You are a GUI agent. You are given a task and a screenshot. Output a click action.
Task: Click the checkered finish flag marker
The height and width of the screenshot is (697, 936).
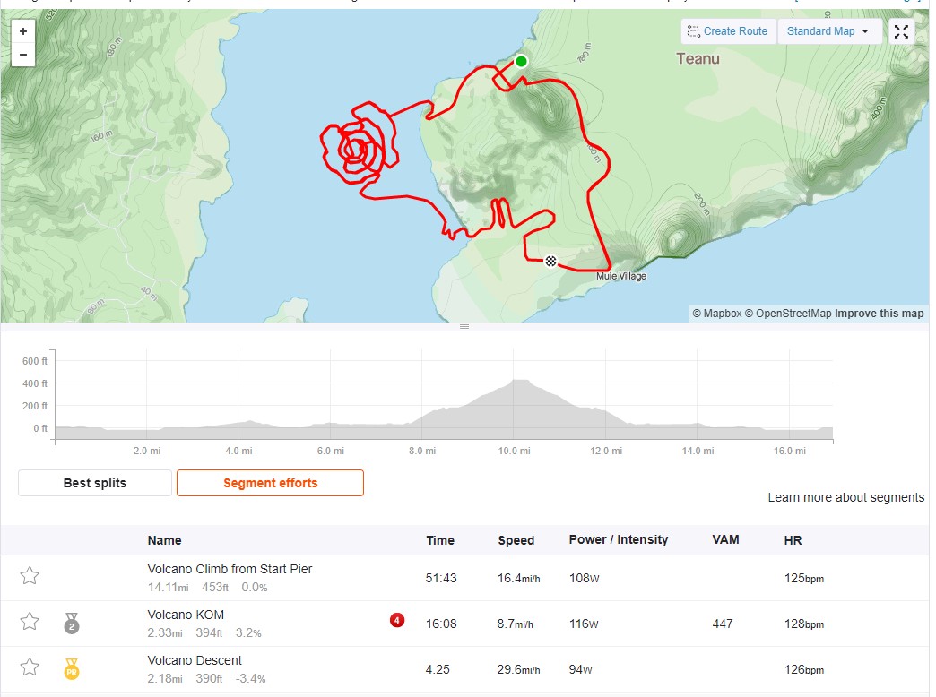point(550,261)
